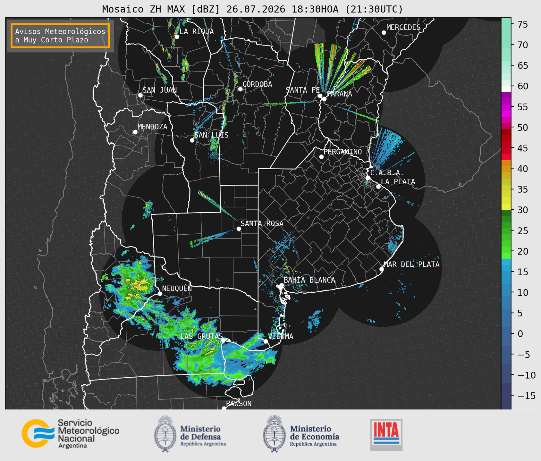Click the 60 dBZ white color on the scale

[506, 88]
